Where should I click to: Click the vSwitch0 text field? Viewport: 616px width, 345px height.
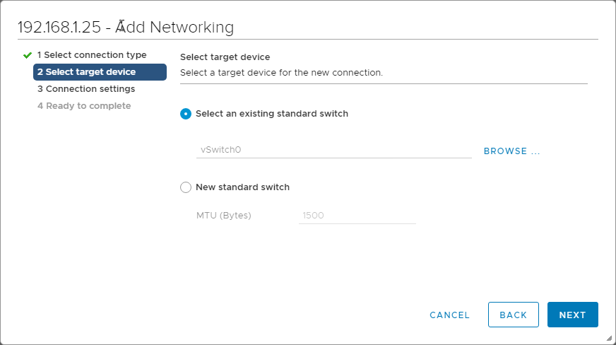(333, 150)
